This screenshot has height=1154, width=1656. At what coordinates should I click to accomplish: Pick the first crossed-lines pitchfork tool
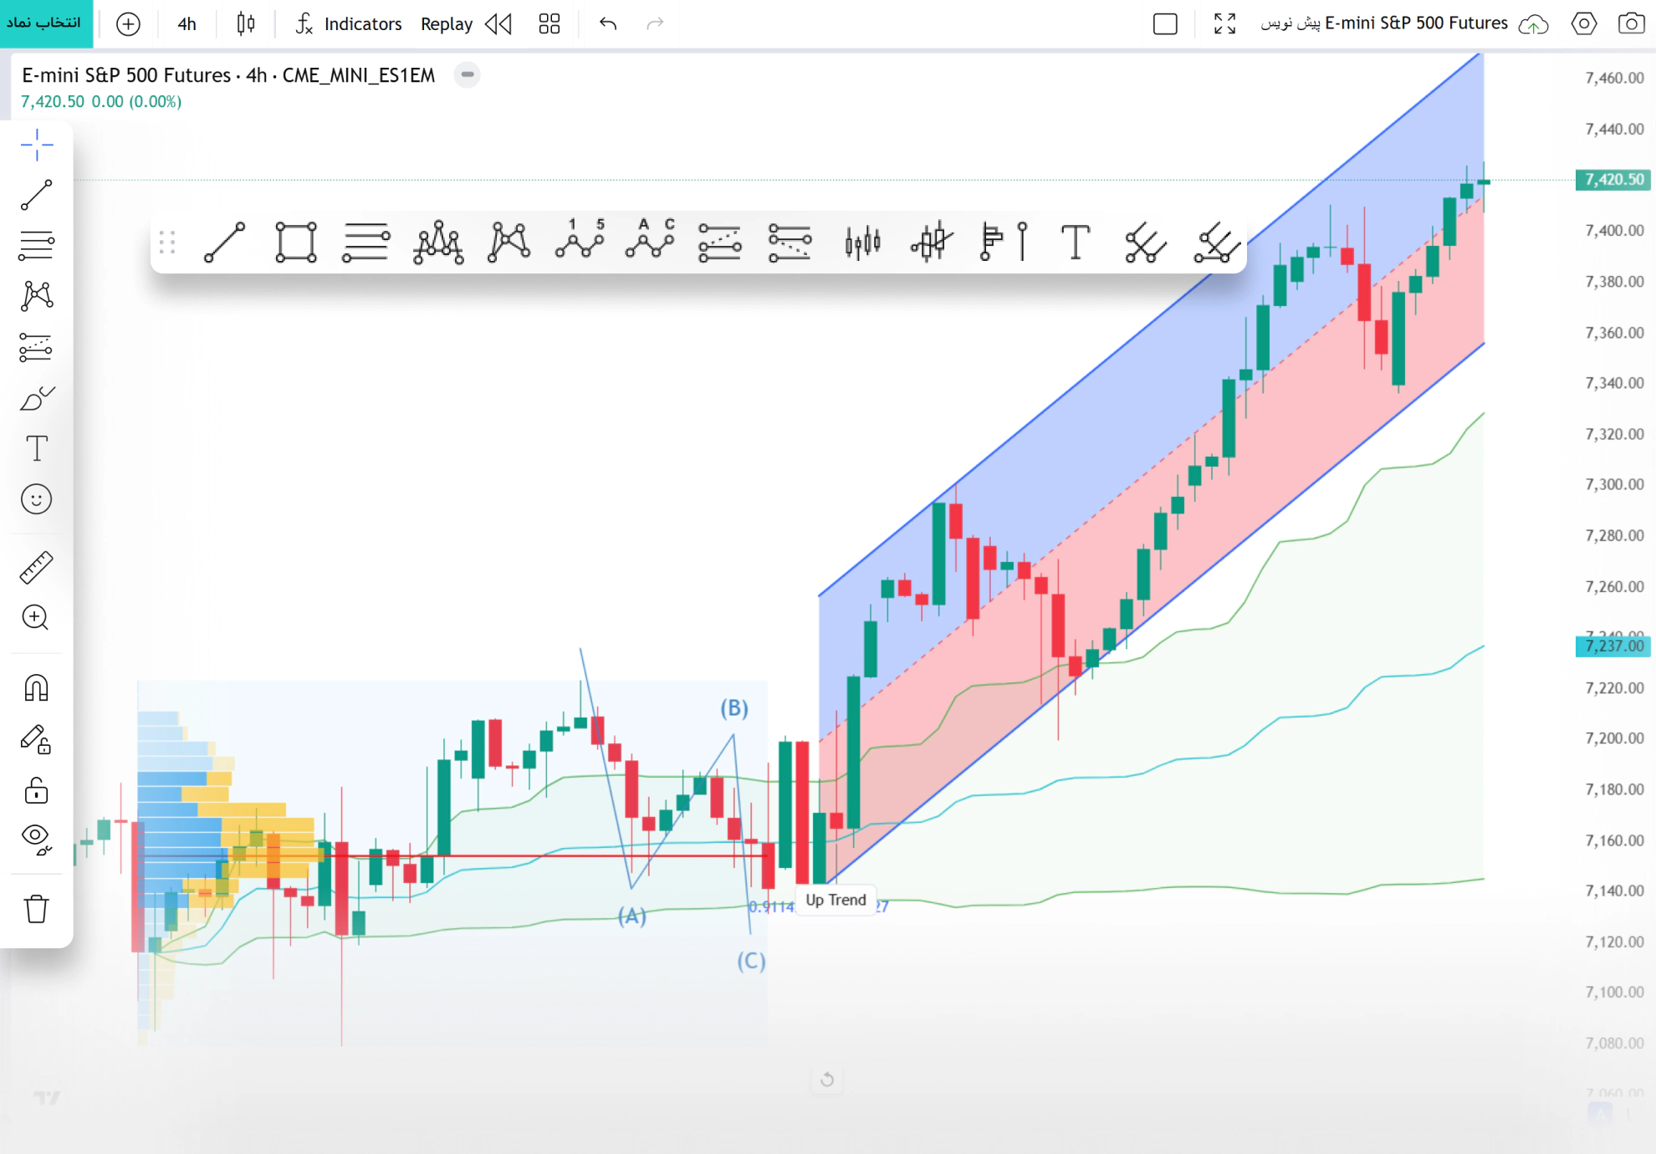coord(1145,243)
